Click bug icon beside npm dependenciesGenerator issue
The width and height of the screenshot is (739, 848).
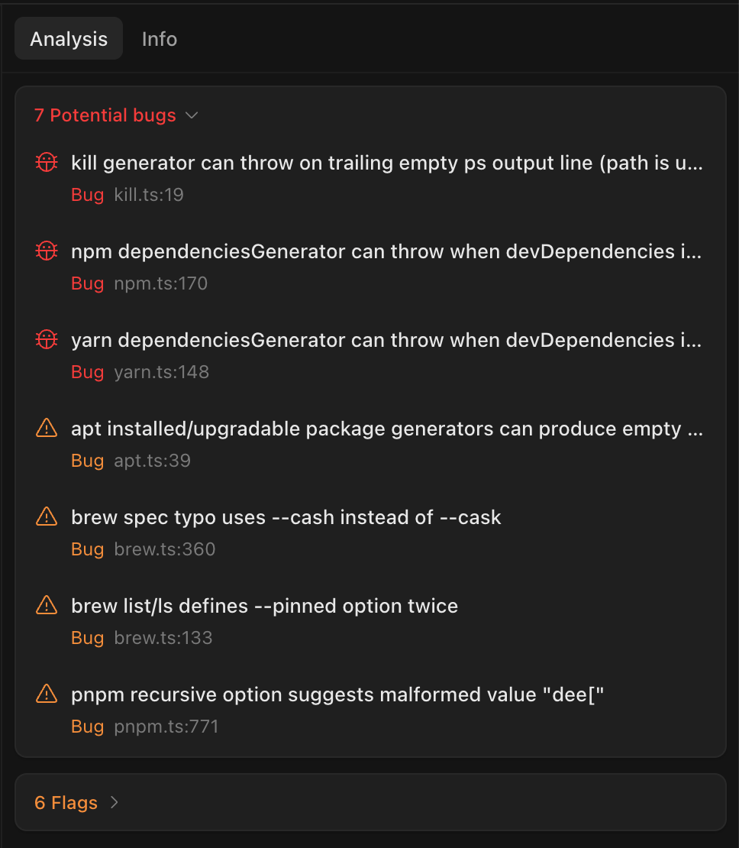pyautogui.click(x=47, y=251)
